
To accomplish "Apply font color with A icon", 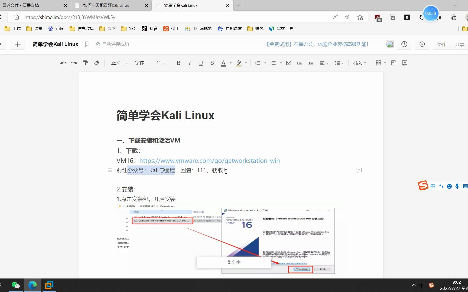I will [x=223, y=63].
